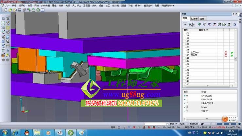Click the 绝对视图 button in status bar
Viewport: 242px width, 136px height.
point(194,124)
